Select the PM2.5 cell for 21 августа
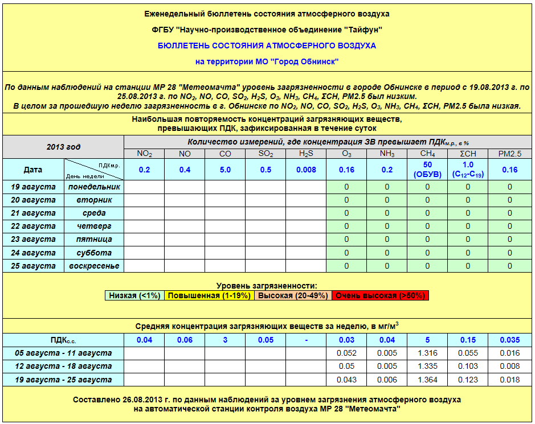The image size is (535, 424). point(509,213)
